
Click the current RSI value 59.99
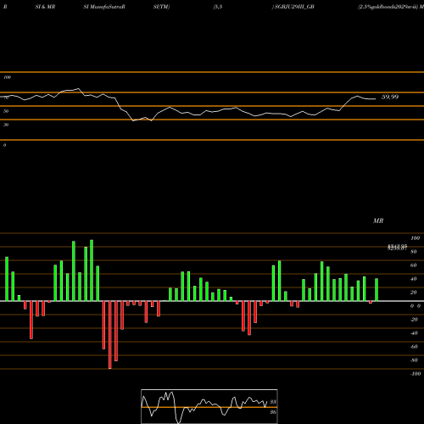(x=390, y=97)
